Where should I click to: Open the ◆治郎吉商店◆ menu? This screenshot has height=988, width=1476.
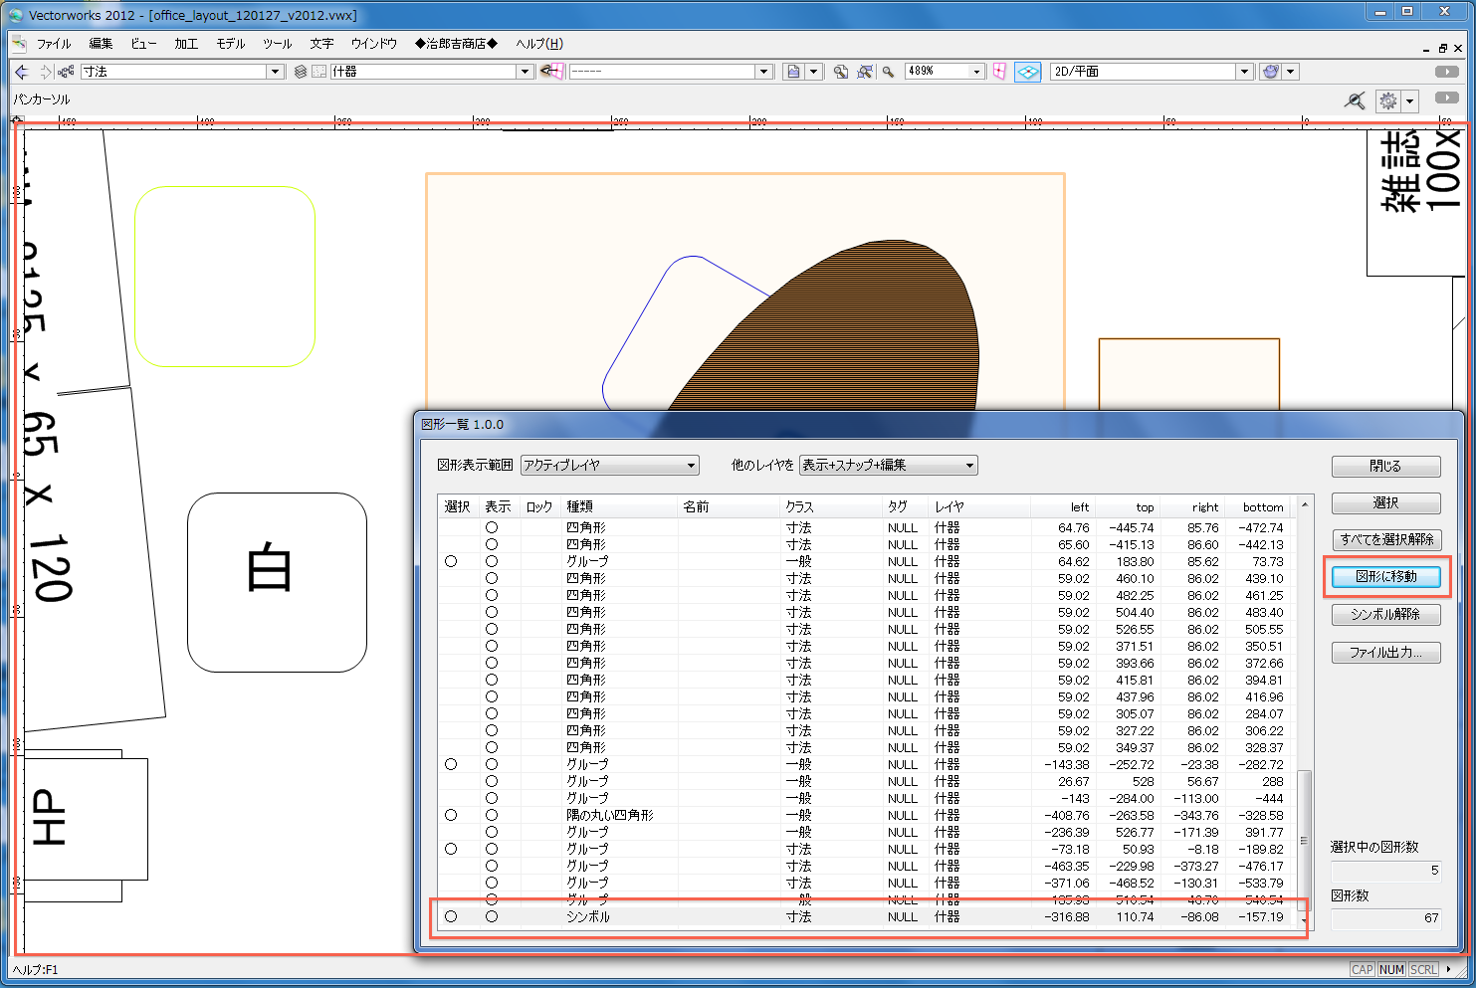tap(456, 44)
